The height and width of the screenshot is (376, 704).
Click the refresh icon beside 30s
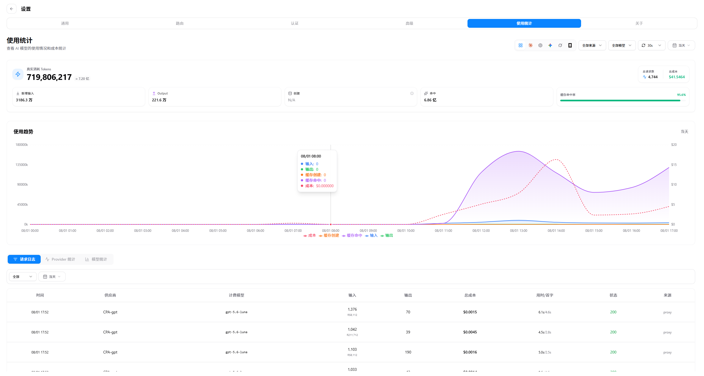point(643,45)
